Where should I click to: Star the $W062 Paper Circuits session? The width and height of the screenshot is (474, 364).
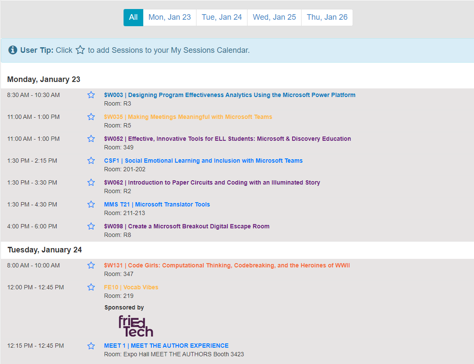[91, 182]
